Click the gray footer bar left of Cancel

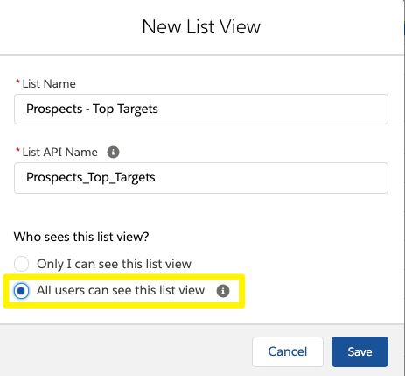[125, 351]
